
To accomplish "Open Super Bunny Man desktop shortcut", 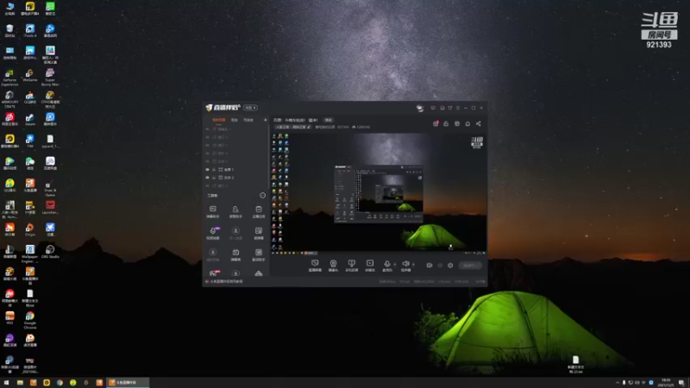I will tap(50, 76).
